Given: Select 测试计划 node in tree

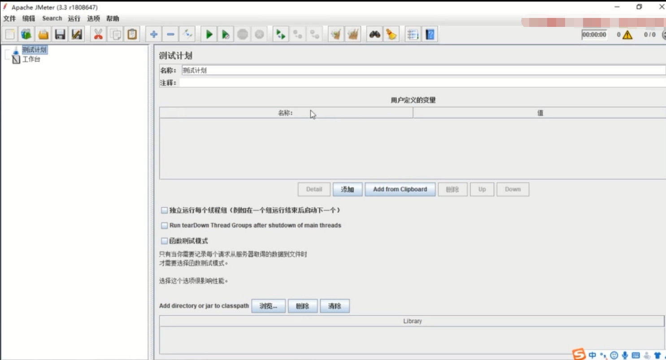Looking at the screenshot, I should [x=35, y=50].
